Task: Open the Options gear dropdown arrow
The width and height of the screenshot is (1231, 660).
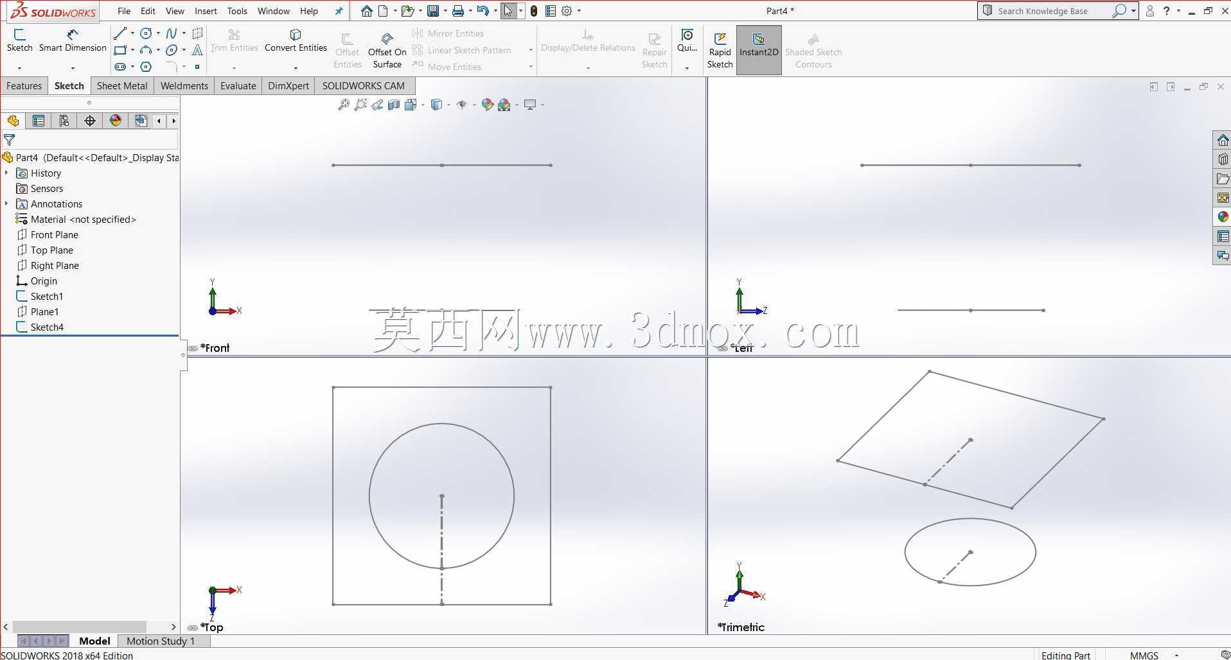Action: point(579,11)
